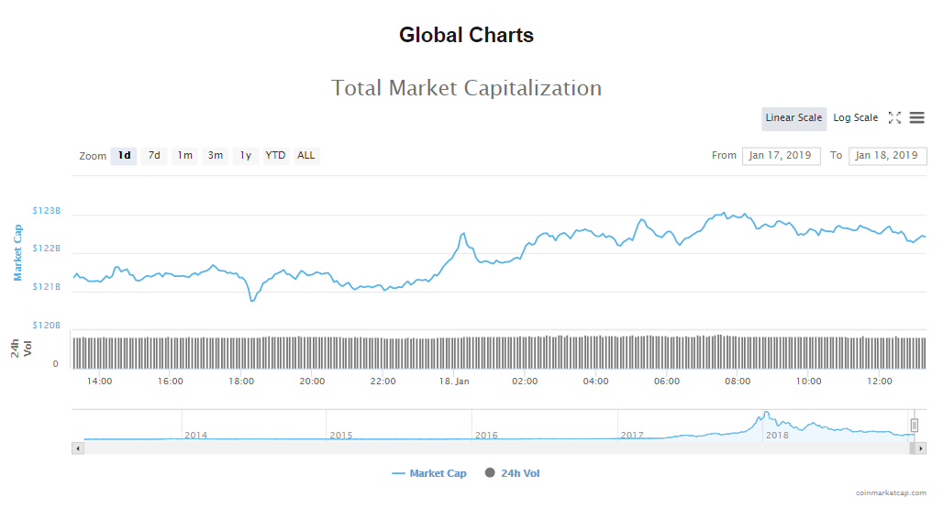Viewport: 943px width, 509px height.
Task: Select the 1m zoom option
Action: coord(184,156)
